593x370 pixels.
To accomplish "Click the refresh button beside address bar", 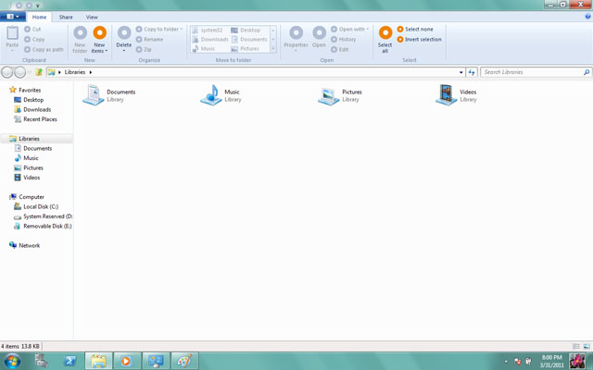I will click(472, 71).
